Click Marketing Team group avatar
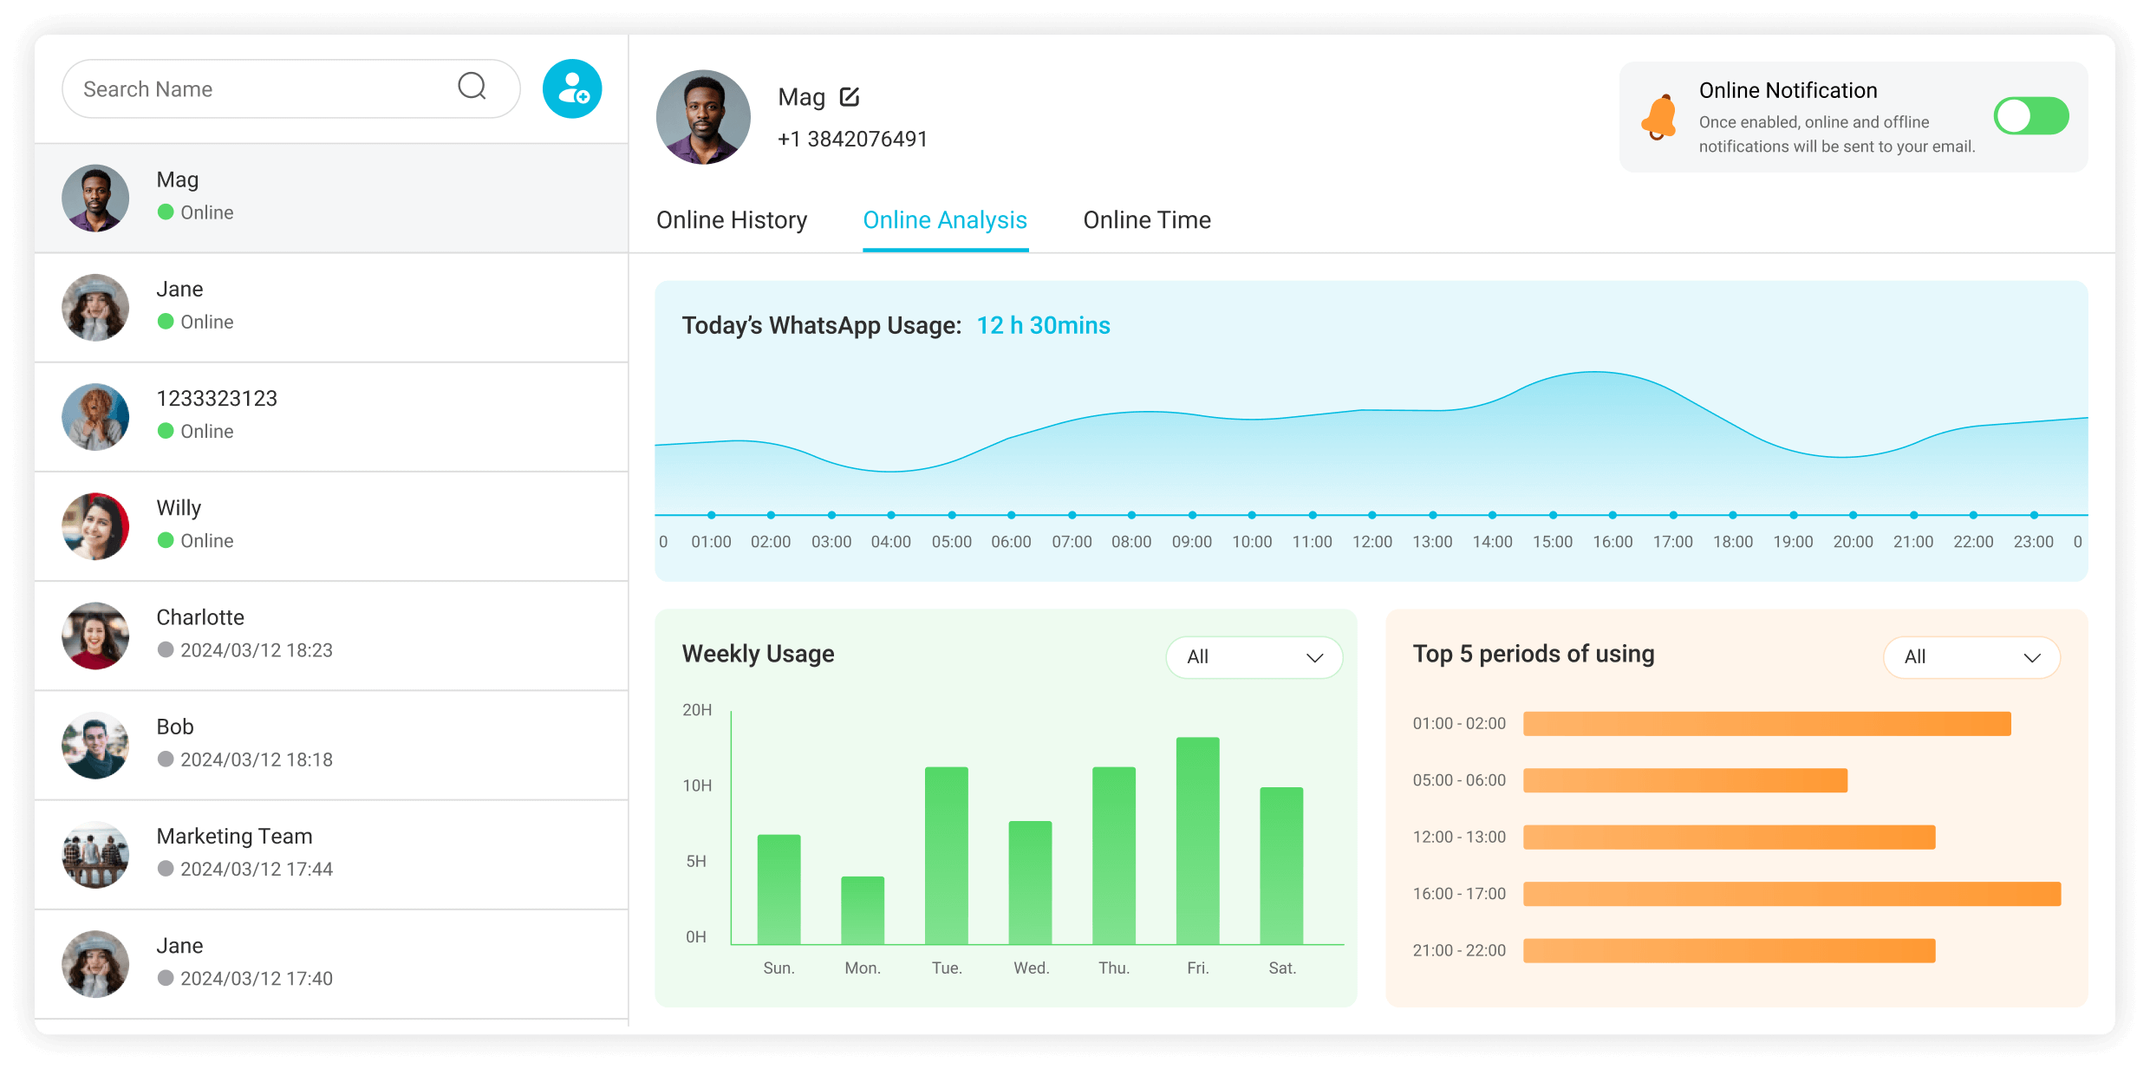Screen dimensions: 2150x1069 coord(95,854)
